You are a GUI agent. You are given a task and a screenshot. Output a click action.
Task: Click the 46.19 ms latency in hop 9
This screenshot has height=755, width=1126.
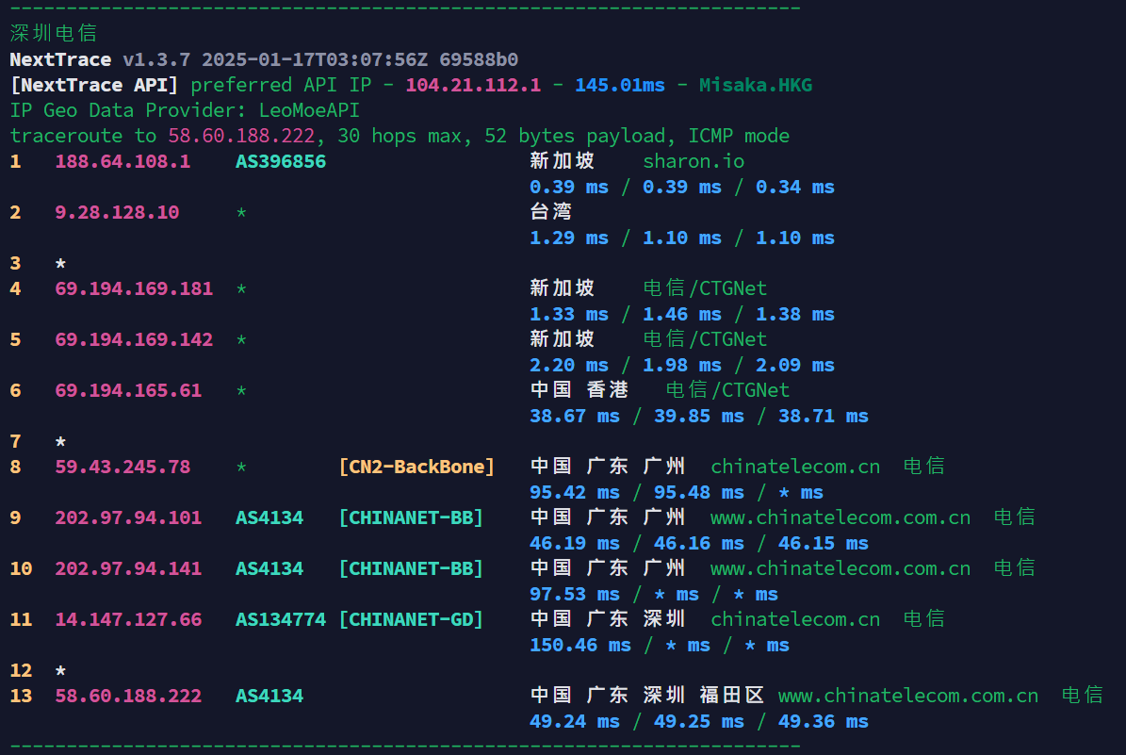click(575, 544)
